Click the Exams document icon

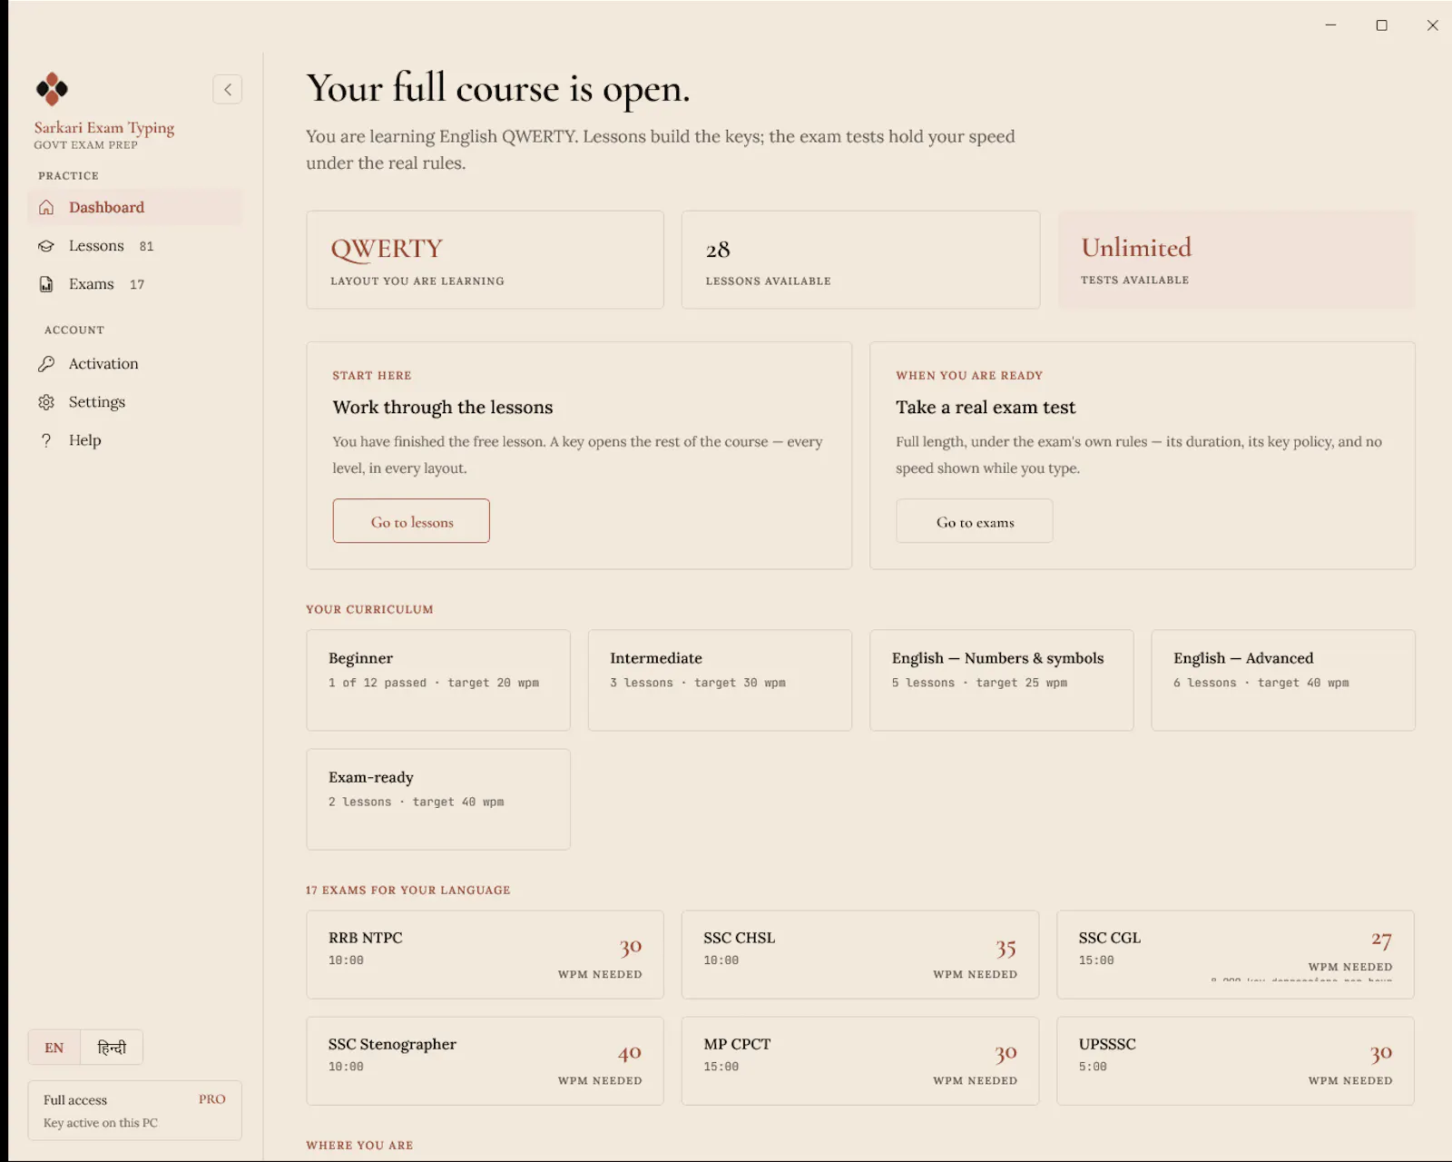[46, 284]
